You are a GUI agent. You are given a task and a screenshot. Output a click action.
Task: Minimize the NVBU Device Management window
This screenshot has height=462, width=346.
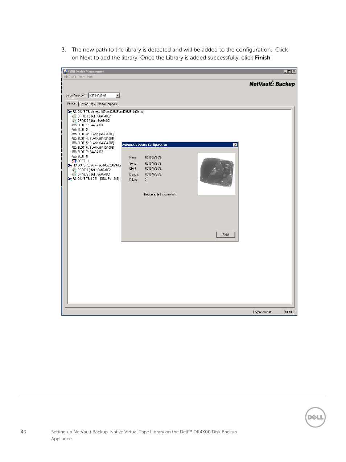tap(285, 71)
